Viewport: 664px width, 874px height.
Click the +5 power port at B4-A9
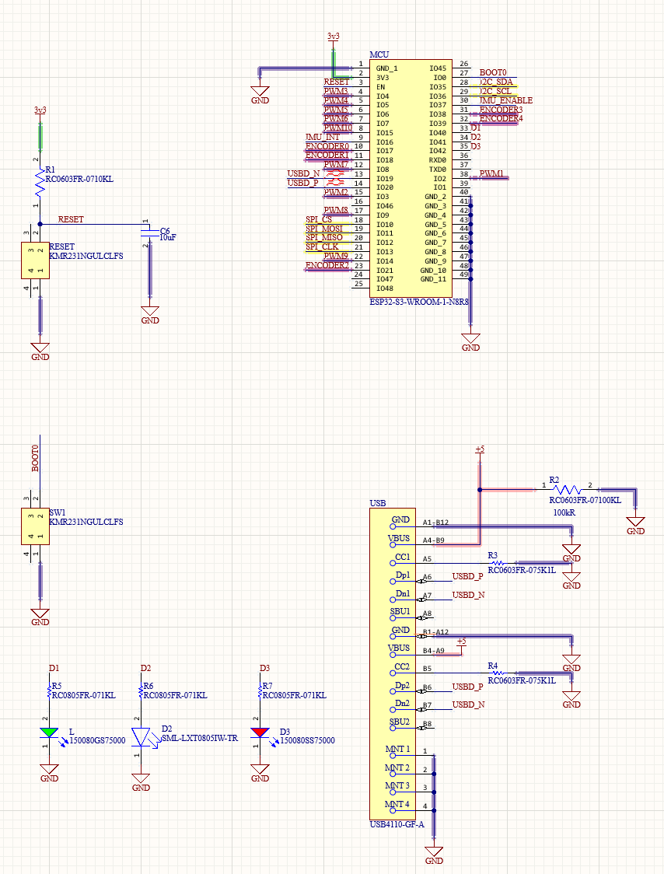click(461, 643)
